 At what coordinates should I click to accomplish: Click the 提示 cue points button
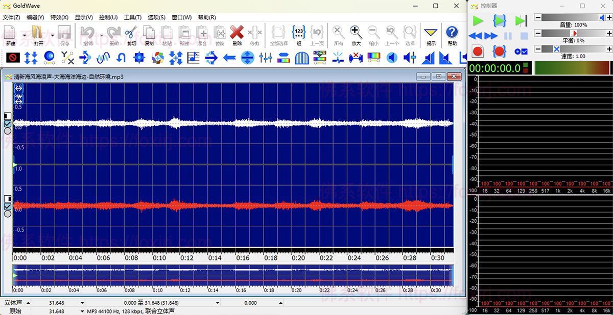[431, 35]
